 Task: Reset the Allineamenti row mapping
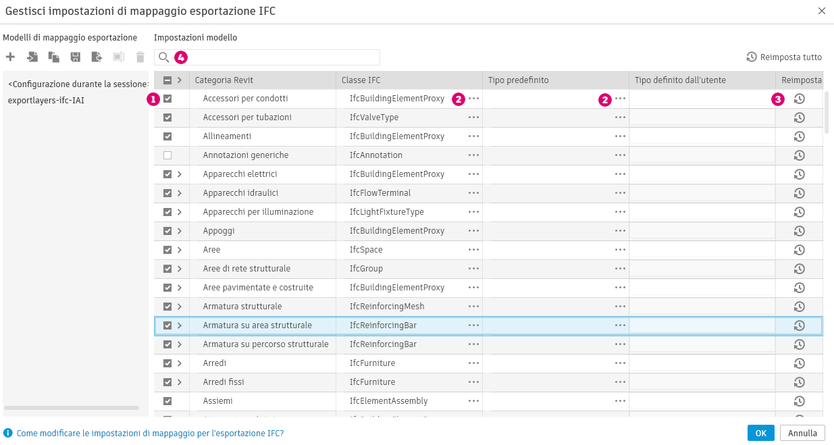point(799,136)
